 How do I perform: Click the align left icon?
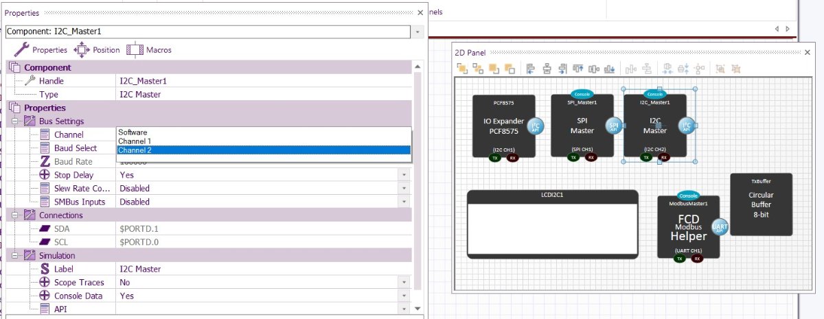(x=531, y=69)
